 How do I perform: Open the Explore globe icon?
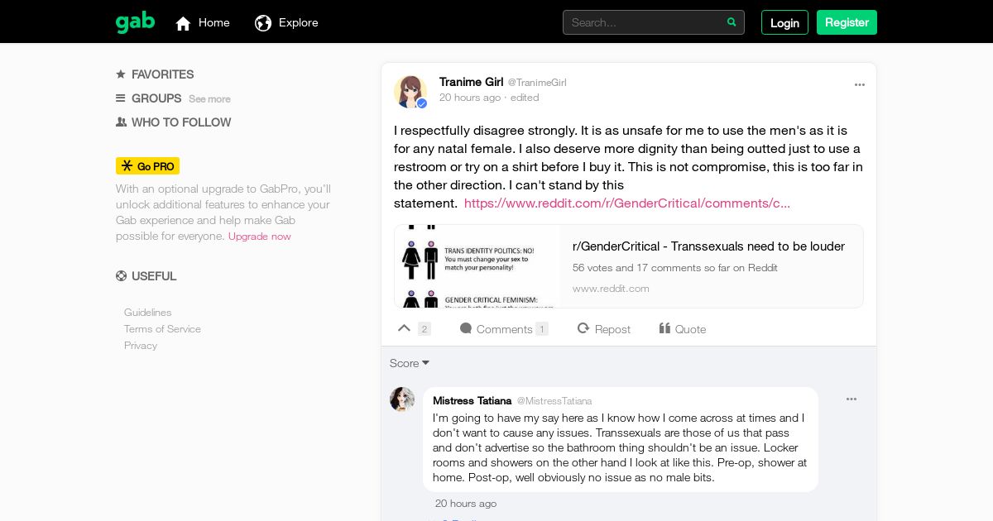263,23
